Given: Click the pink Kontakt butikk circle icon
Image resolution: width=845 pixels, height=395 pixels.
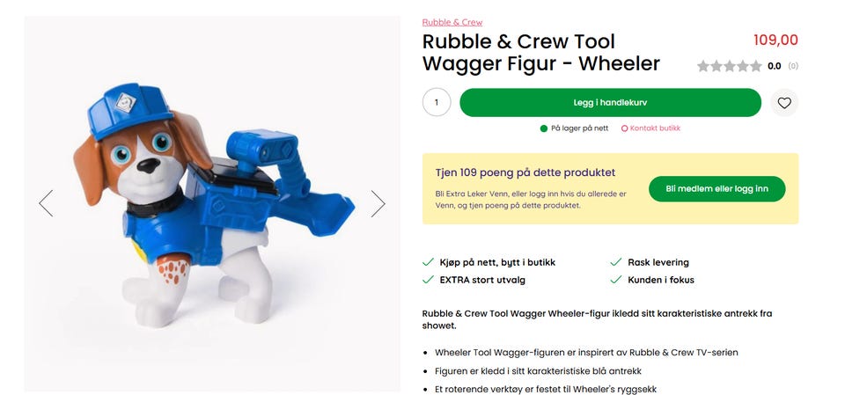Looking at the screenshot, I should [x=625, y=128].
